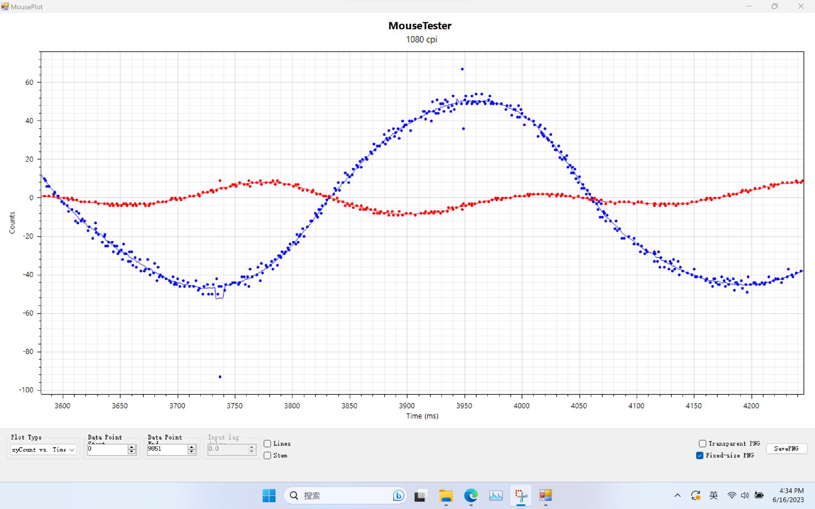Open the Snipping Tool taskbar icon

(x=521, y=495)
